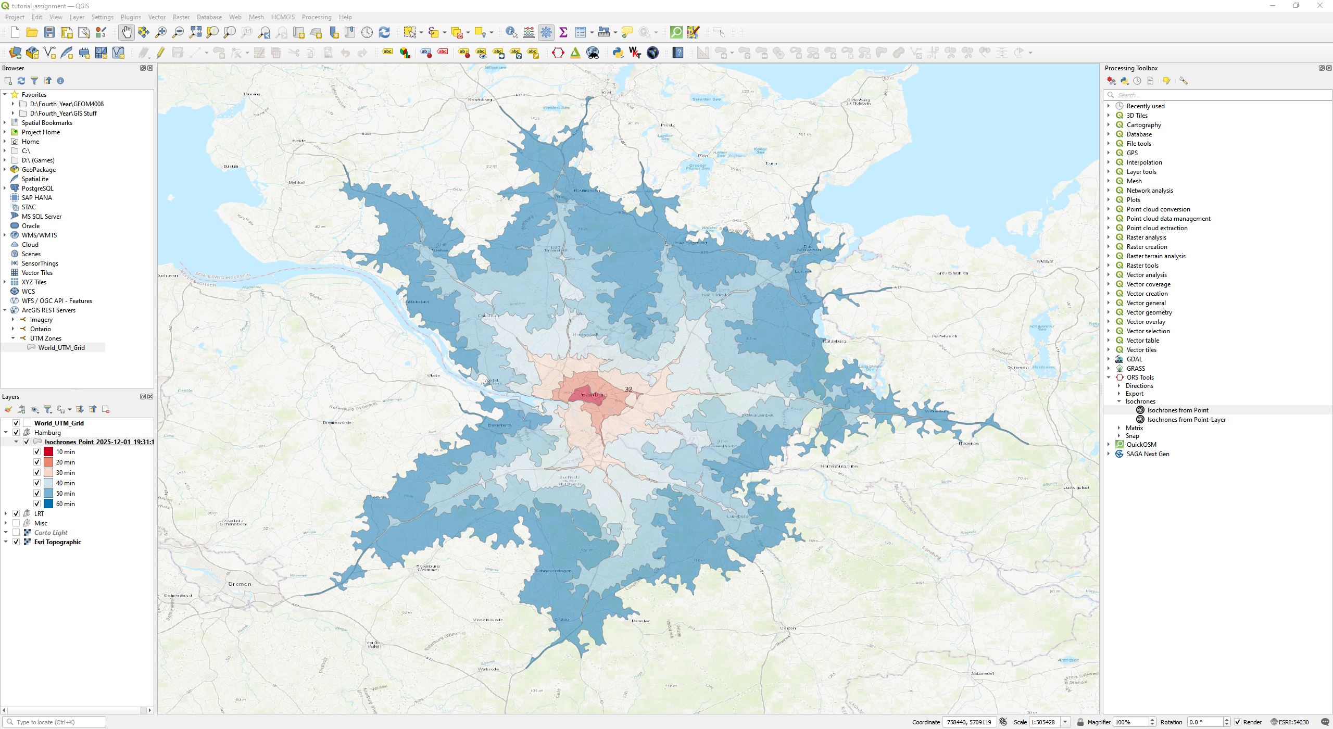Click the ESRI:54030 CRS button
The height and width of the screenshot is (729, 1333).
click(x=1290, y=722)
